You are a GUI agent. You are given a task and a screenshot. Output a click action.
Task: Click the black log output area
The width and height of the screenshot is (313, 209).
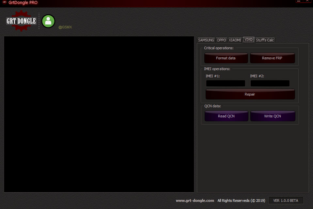pos(99,114)
